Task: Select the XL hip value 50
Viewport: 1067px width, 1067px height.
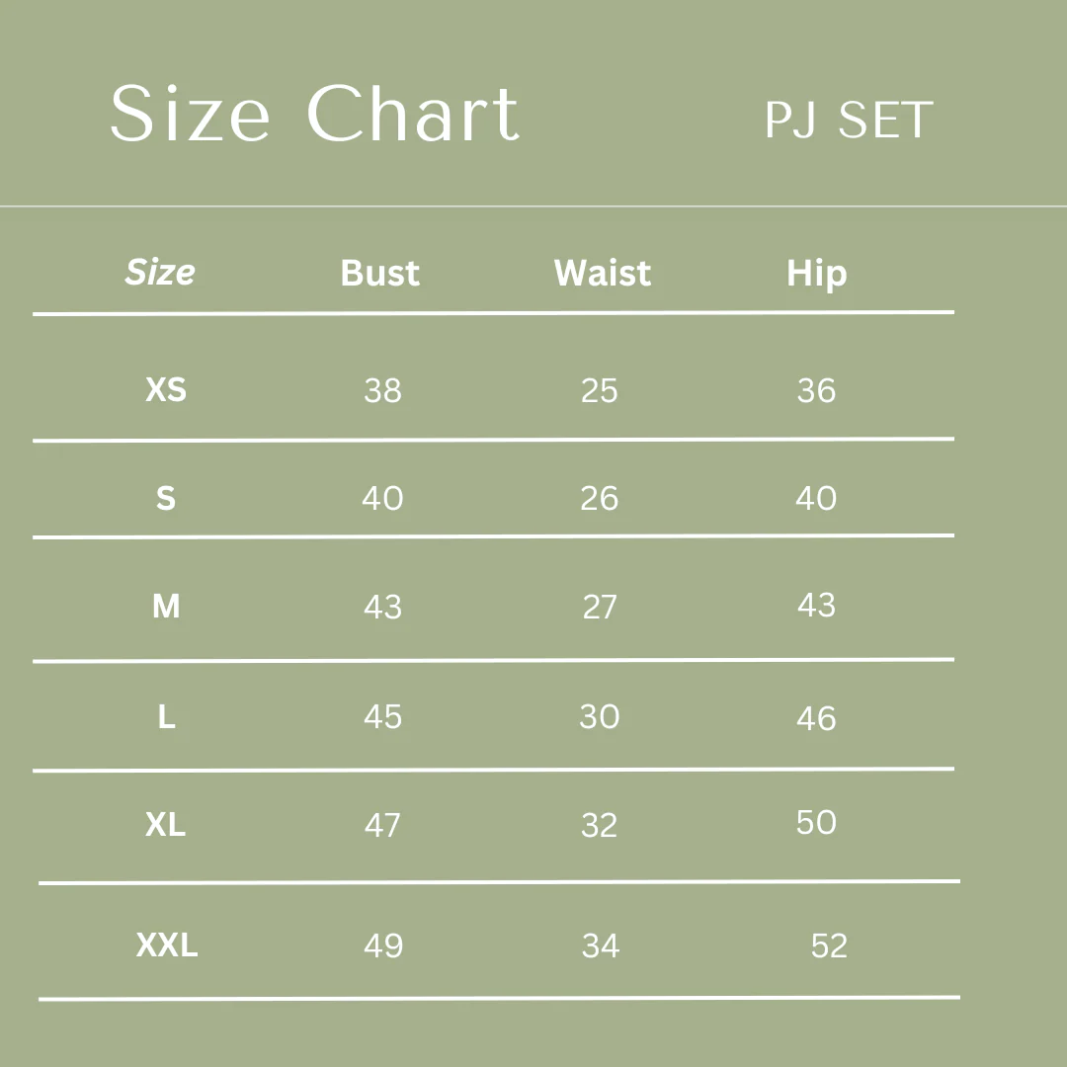Action: [816, 823]
